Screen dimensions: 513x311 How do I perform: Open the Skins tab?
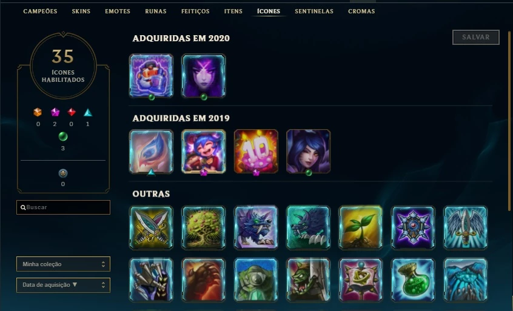[81, 11]
